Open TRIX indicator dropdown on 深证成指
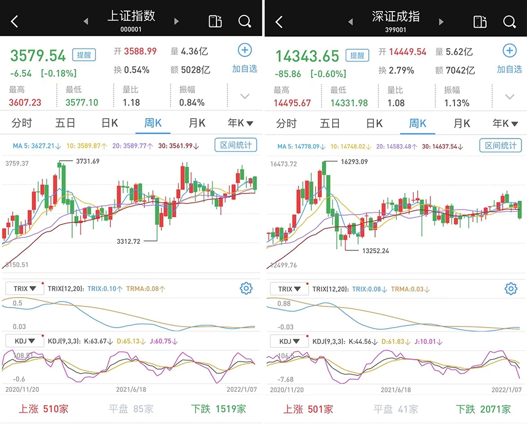Image resolution: width=527 pixels, height=424 pixels. (290, 289)
